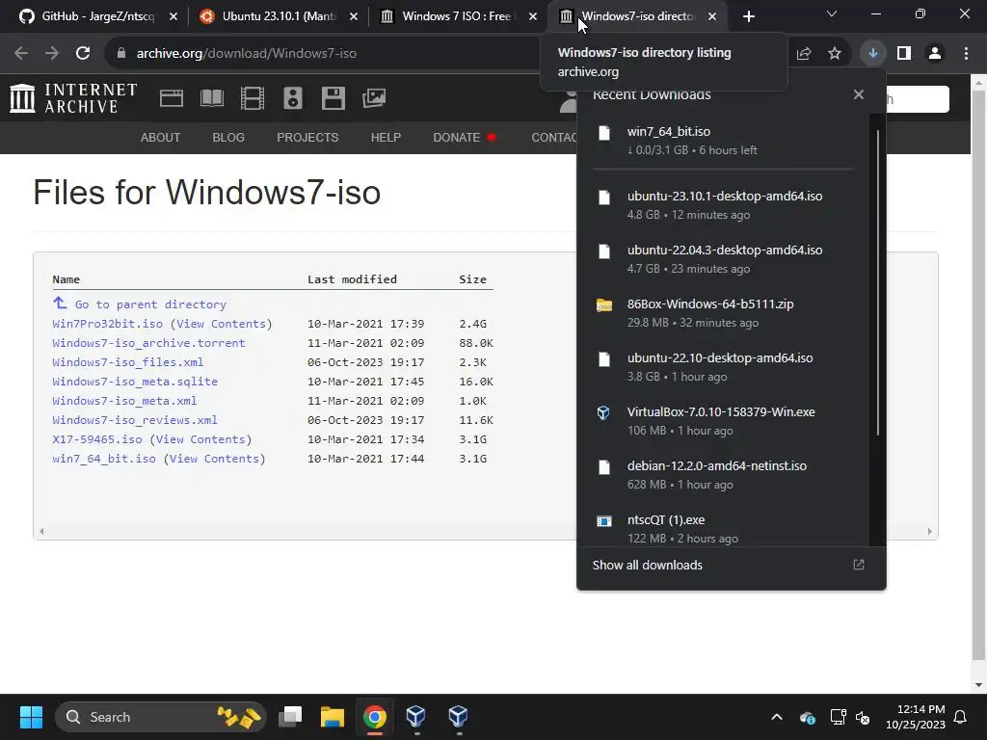Open Windows Start menu
This screenshot has width=987, height=740.
click(31, 717)
